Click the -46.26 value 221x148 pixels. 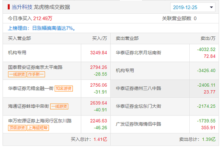click(100, 127)
